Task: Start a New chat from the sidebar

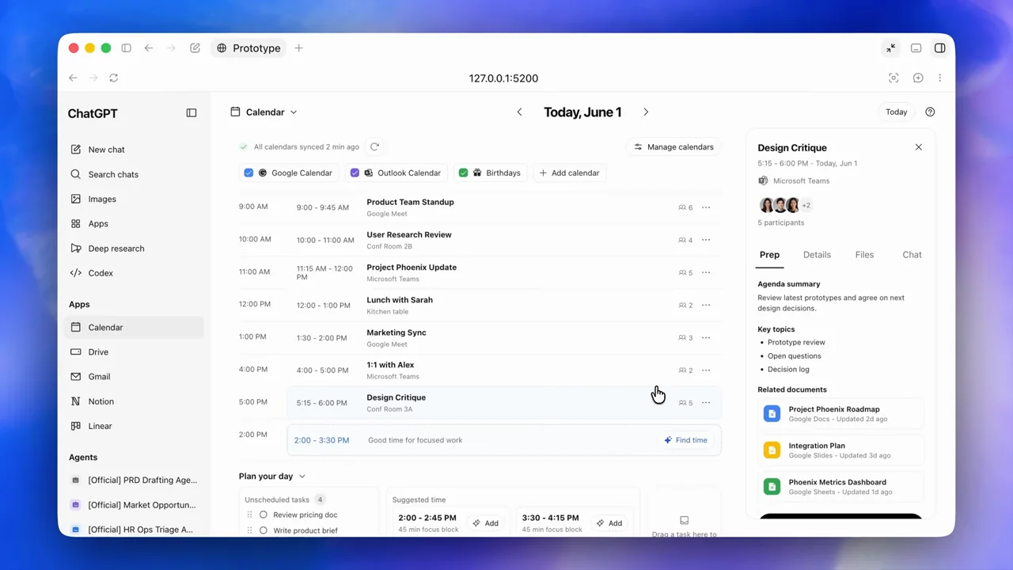Action: point(135,150)
